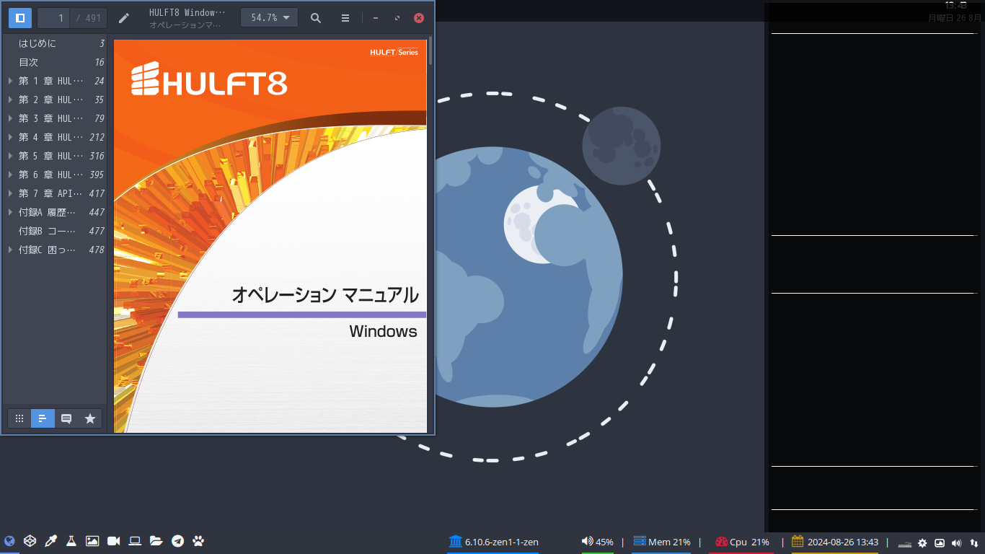Open the annotation pencil tool

point(124,18)
